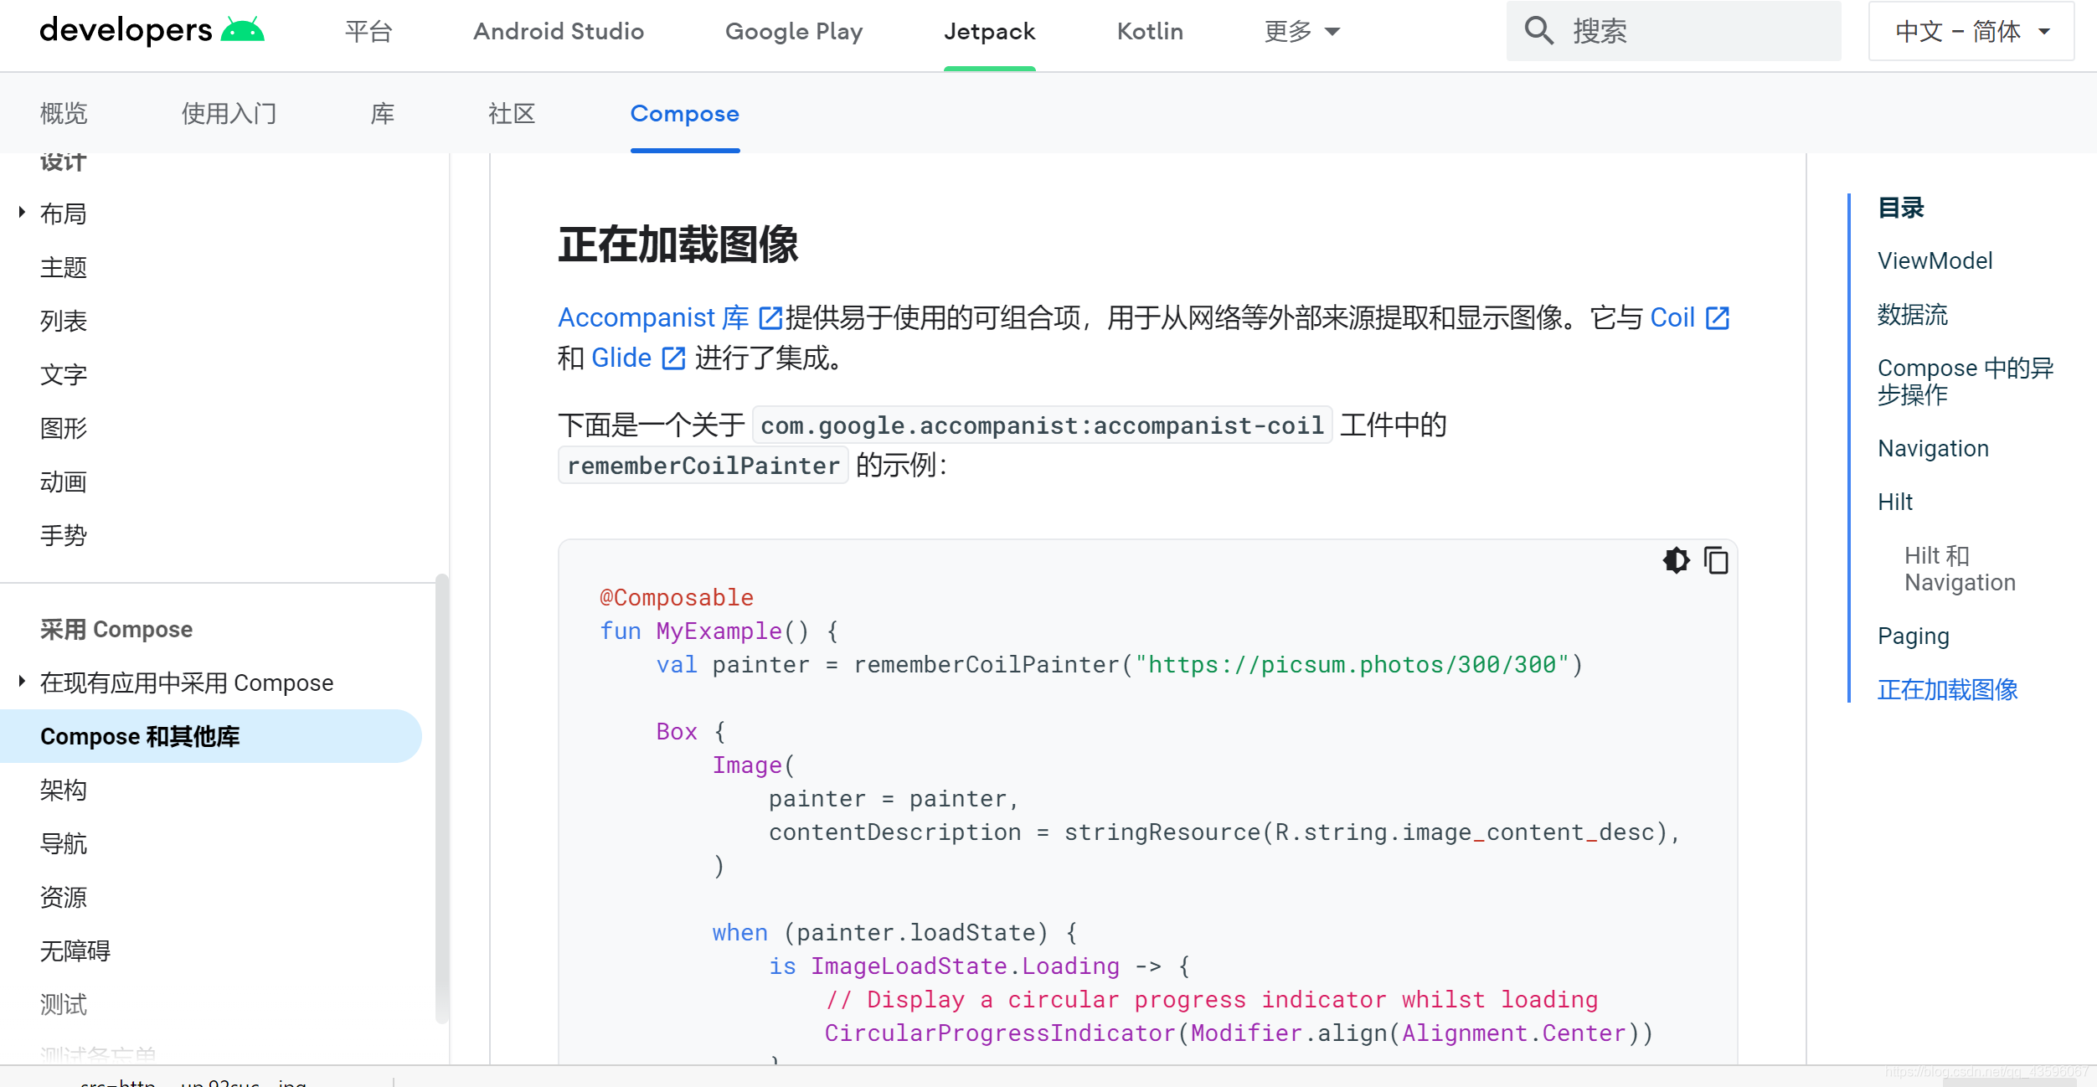Open 列表 in the sidebar
Screen dimensions: 2097x1087
(64, 321)
